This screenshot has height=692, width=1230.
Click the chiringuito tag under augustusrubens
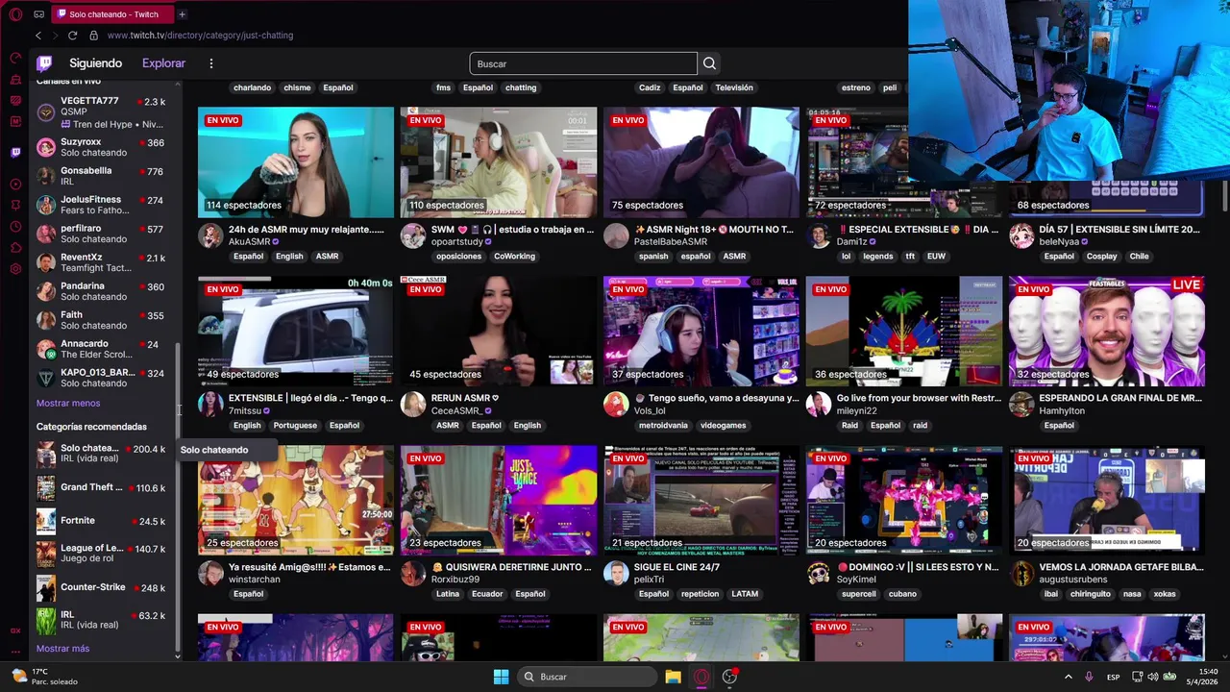click(1090, 594)
